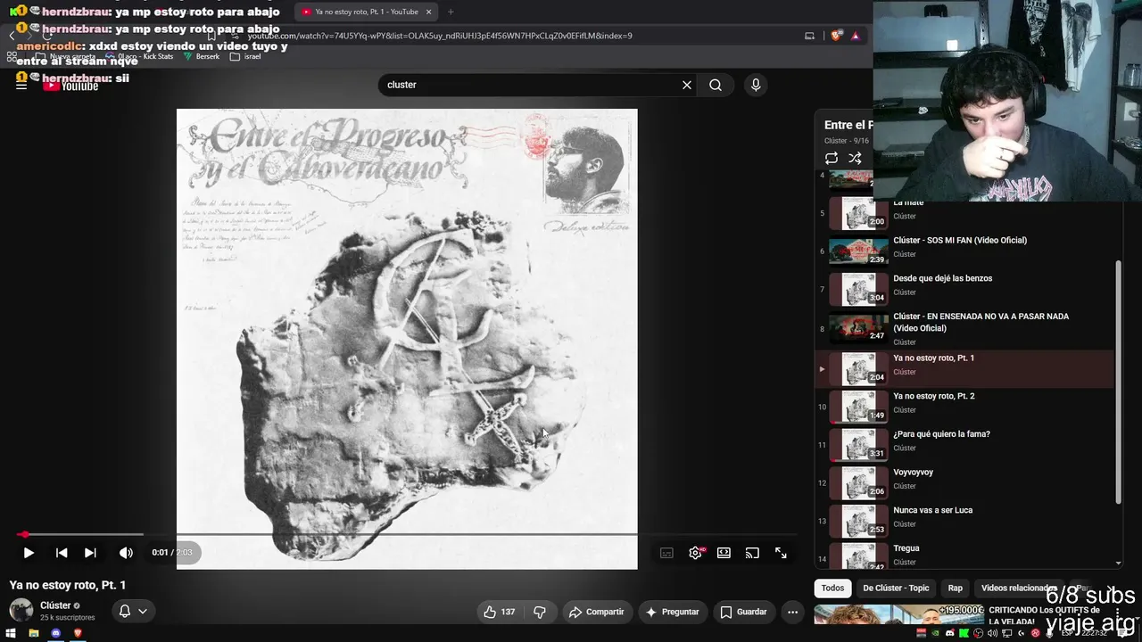Screen dimensions: 1142x642
Task: Mute the video with the speaker icon
Action: coord(126,553)
